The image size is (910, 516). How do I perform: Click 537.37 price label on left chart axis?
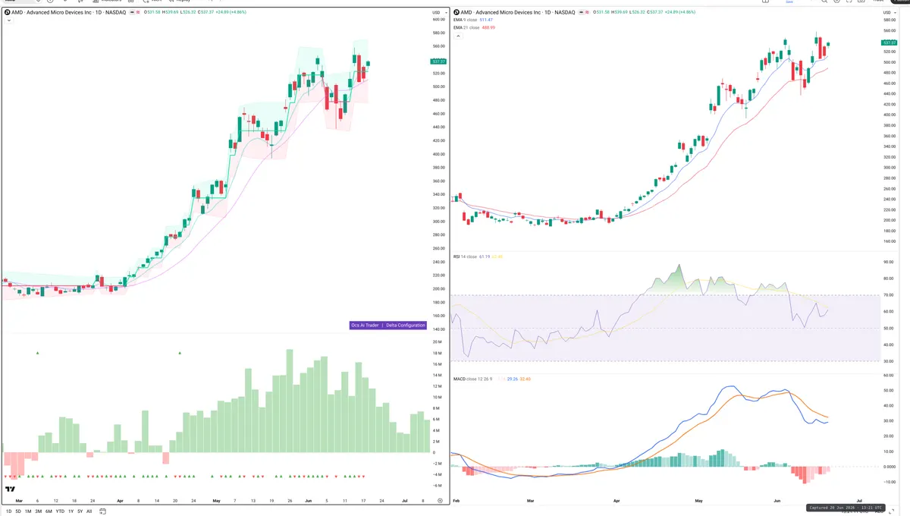(x=438, y=61)
